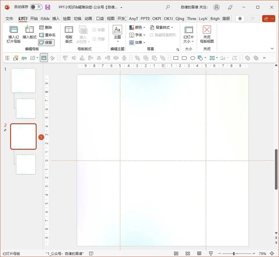Screen dimensions: 279x257
Task: Toggle the Title (标题) checkbox
Action: (94, 30)
